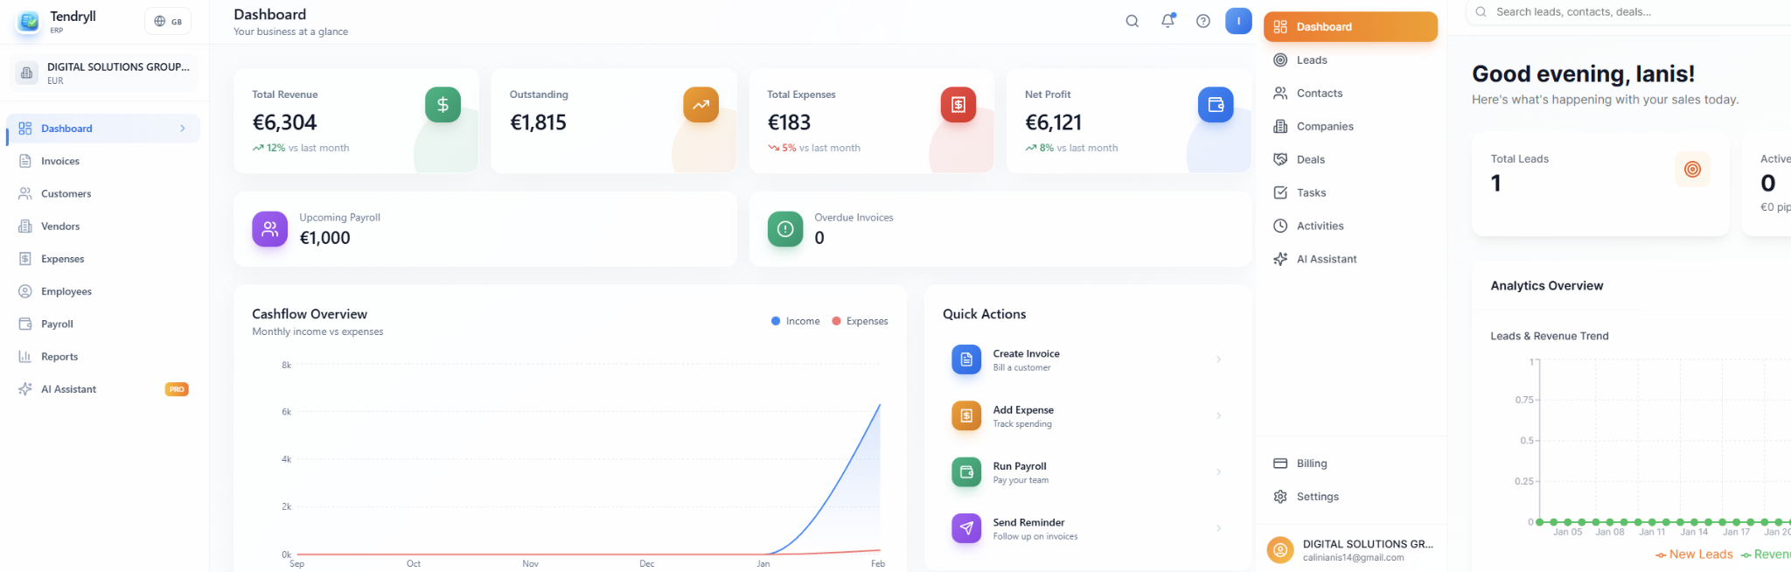Viewport: 1791px width, 572px height.
Task: Expand the Dashboard sidebar chevron
Action: [x=183, y=129]
